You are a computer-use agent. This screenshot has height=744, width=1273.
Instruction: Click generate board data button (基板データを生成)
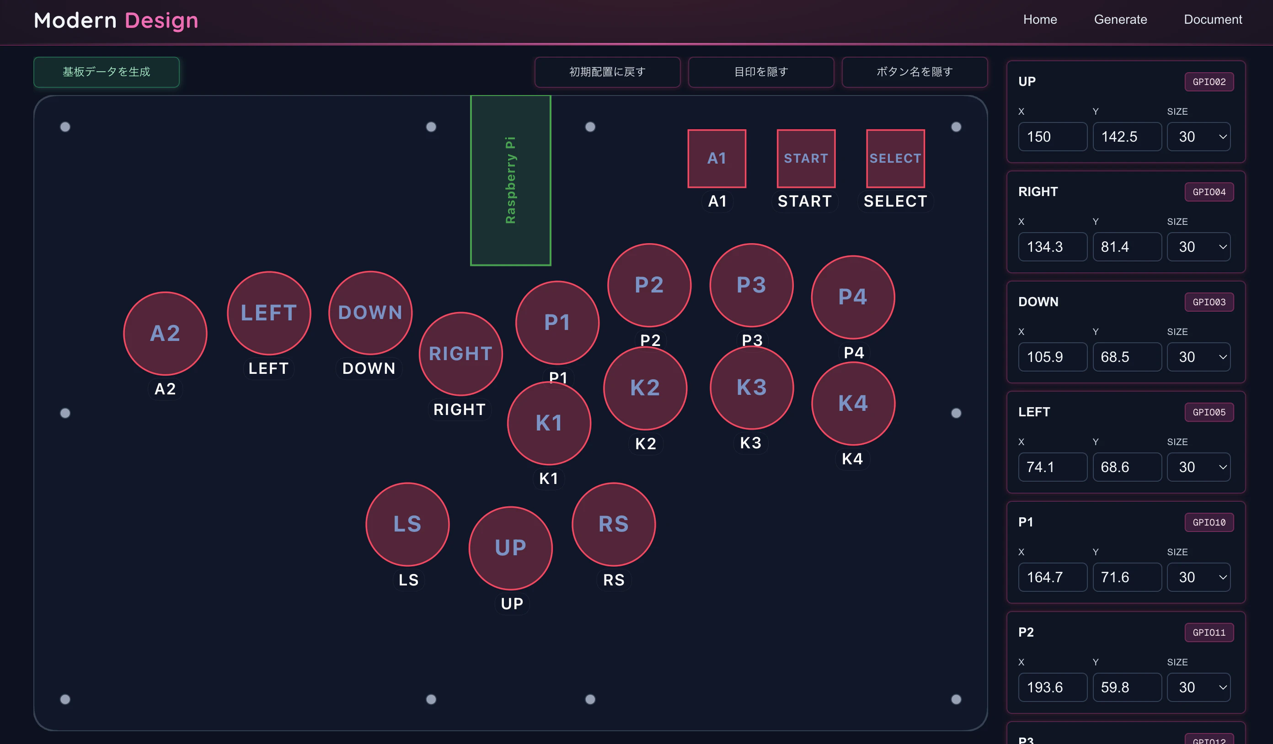coord(107,72)
